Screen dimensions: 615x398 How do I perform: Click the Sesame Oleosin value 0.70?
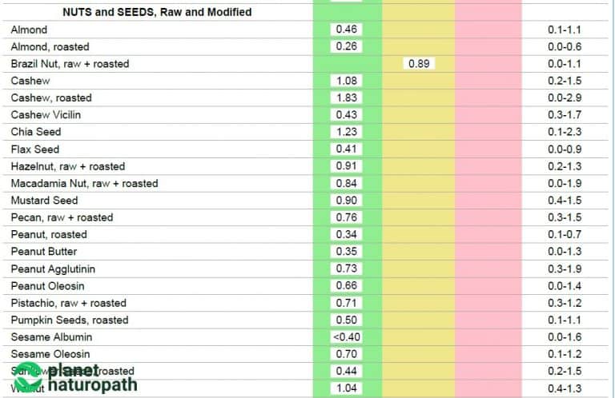click(347, 354)
